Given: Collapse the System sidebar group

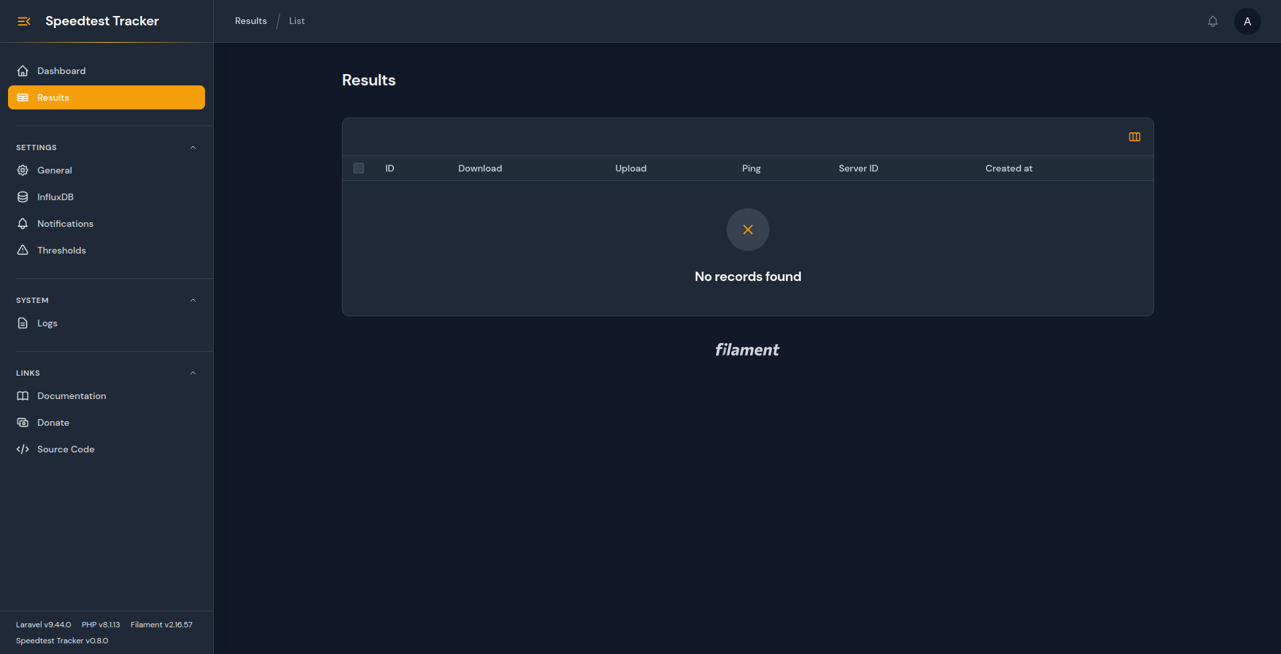Looking at the screenshot, I should (193, 300).
